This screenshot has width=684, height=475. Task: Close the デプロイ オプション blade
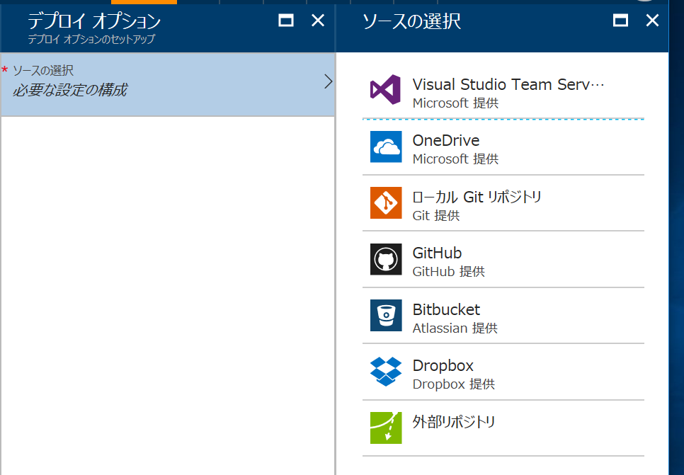(x=318, y=21)
